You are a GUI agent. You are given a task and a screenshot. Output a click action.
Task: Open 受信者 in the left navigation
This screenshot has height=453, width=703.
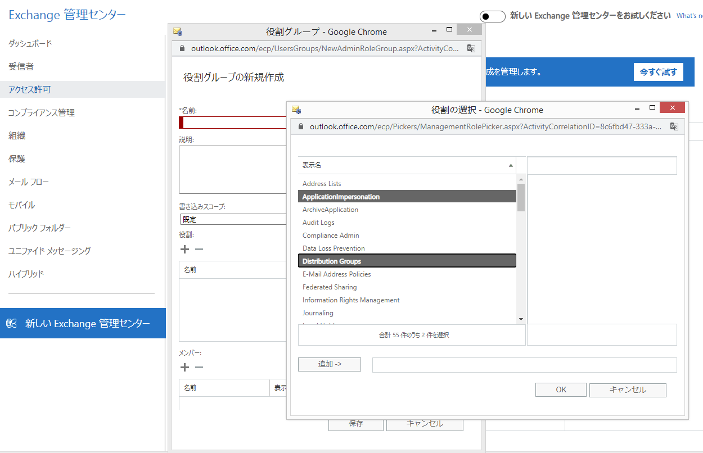21,66
